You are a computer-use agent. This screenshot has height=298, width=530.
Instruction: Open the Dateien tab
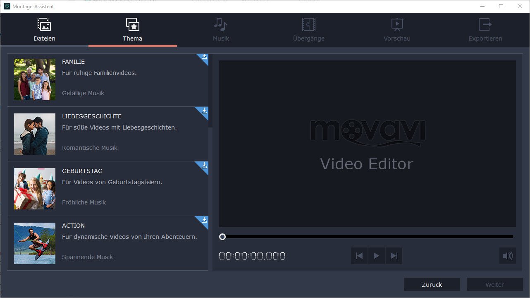point(44,29)
